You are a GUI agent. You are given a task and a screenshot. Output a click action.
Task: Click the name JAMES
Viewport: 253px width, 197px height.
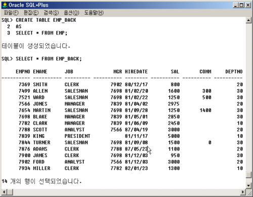[x=40, y=155]
